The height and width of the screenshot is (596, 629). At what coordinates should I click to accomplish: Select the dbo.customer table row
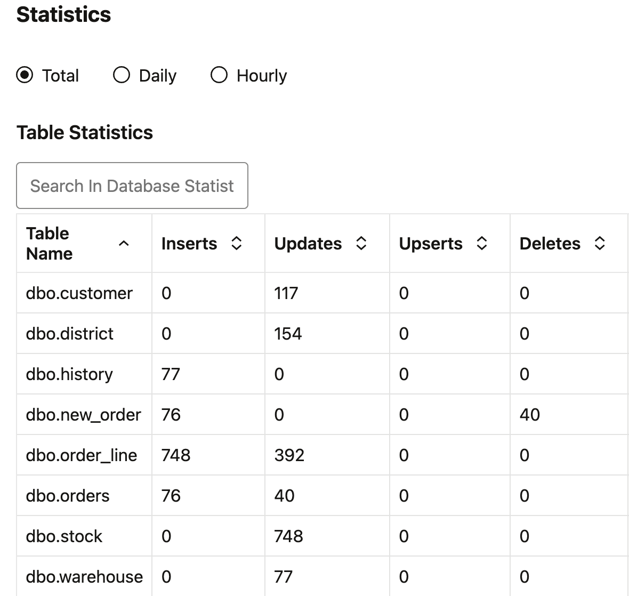[x=79, y=293]
